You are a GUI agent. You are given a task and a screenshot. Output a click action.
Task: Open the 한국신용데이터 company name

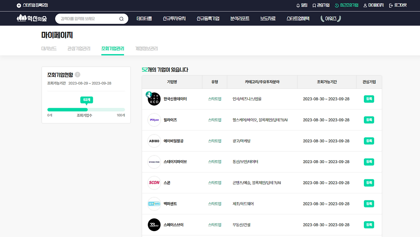175,99
